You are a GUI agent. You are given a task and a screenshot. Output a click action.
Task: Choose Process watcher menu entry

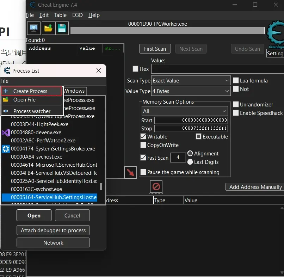(31, 111)
